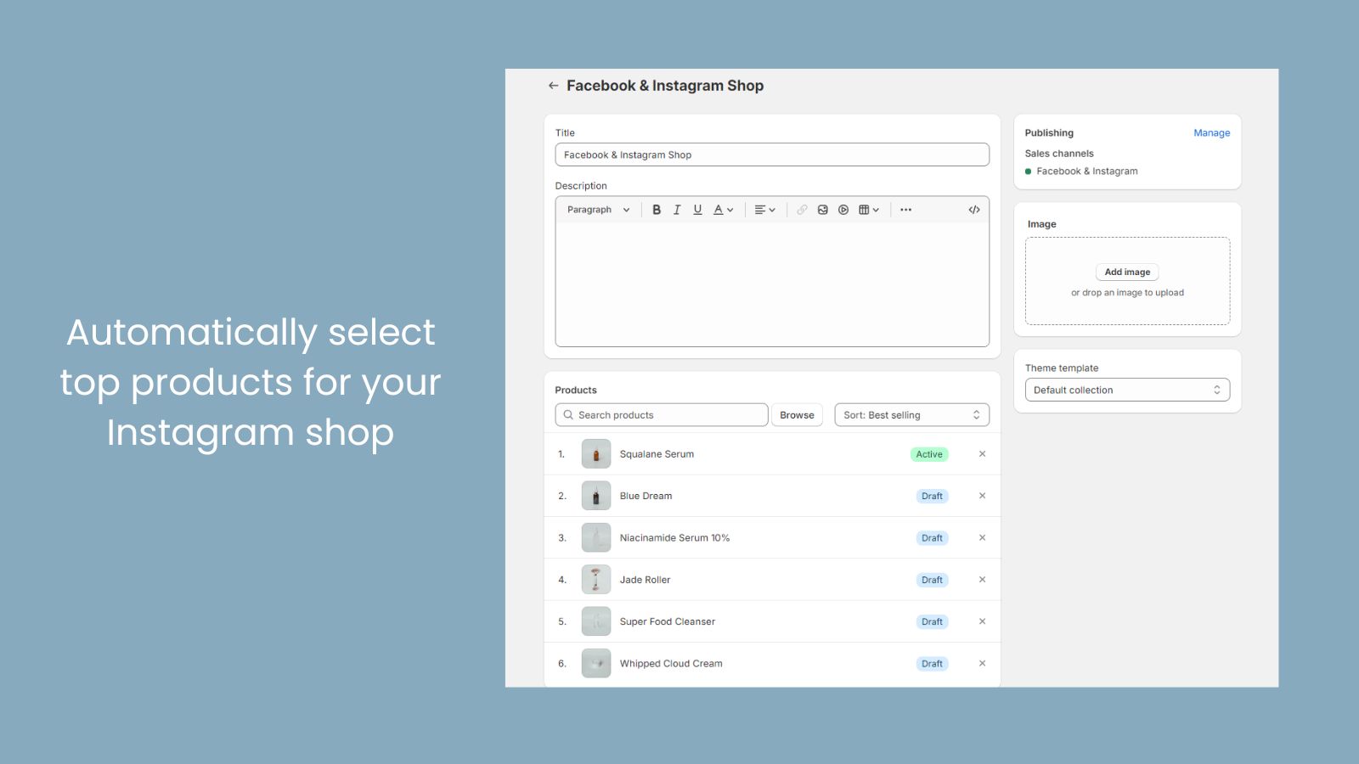Go back using the arrow beside the page title
The height and width of the screenshot is (764, 1359).
pos(553,86)
